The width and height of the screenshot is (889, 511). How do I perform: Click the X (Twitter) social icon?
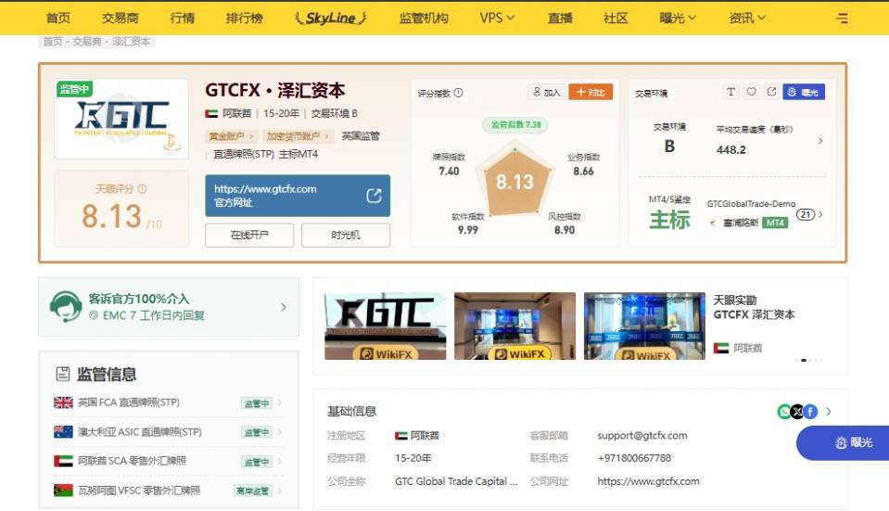[797, 411]
